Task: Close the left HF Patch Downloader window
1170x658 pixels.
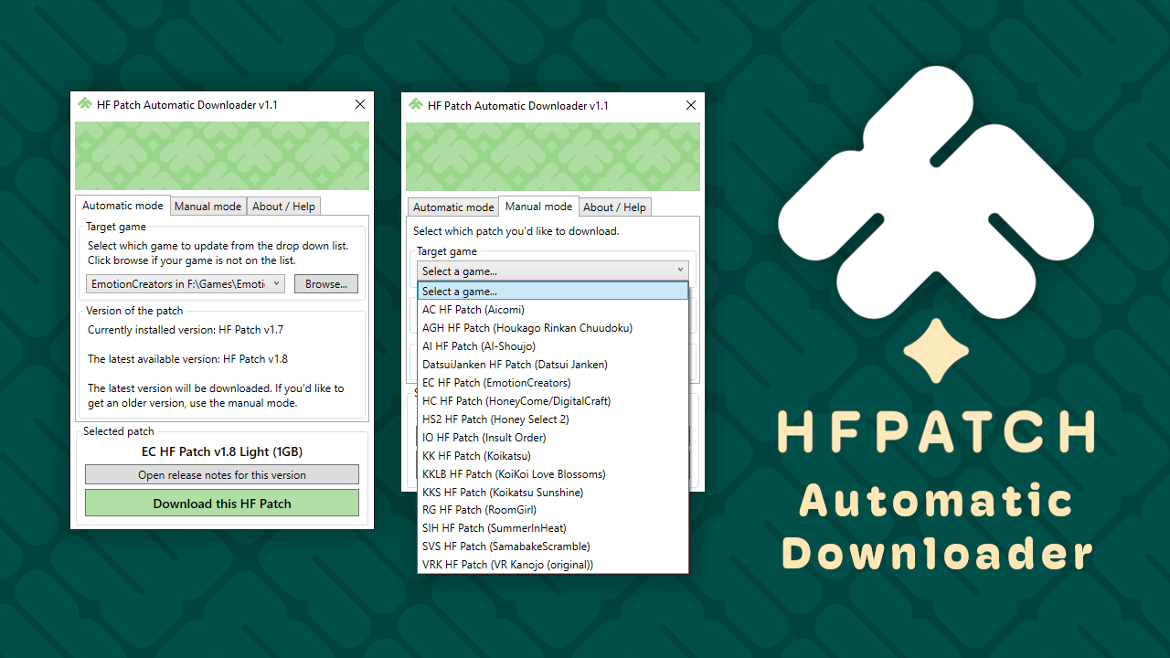Action: [360, 104]
